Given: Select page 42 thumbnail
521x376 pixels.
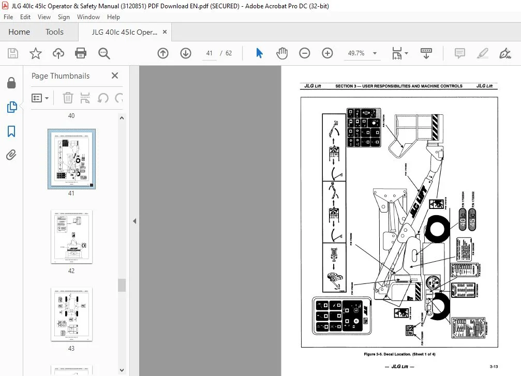Looking at the screenshot, I should [x=71, y=237].
